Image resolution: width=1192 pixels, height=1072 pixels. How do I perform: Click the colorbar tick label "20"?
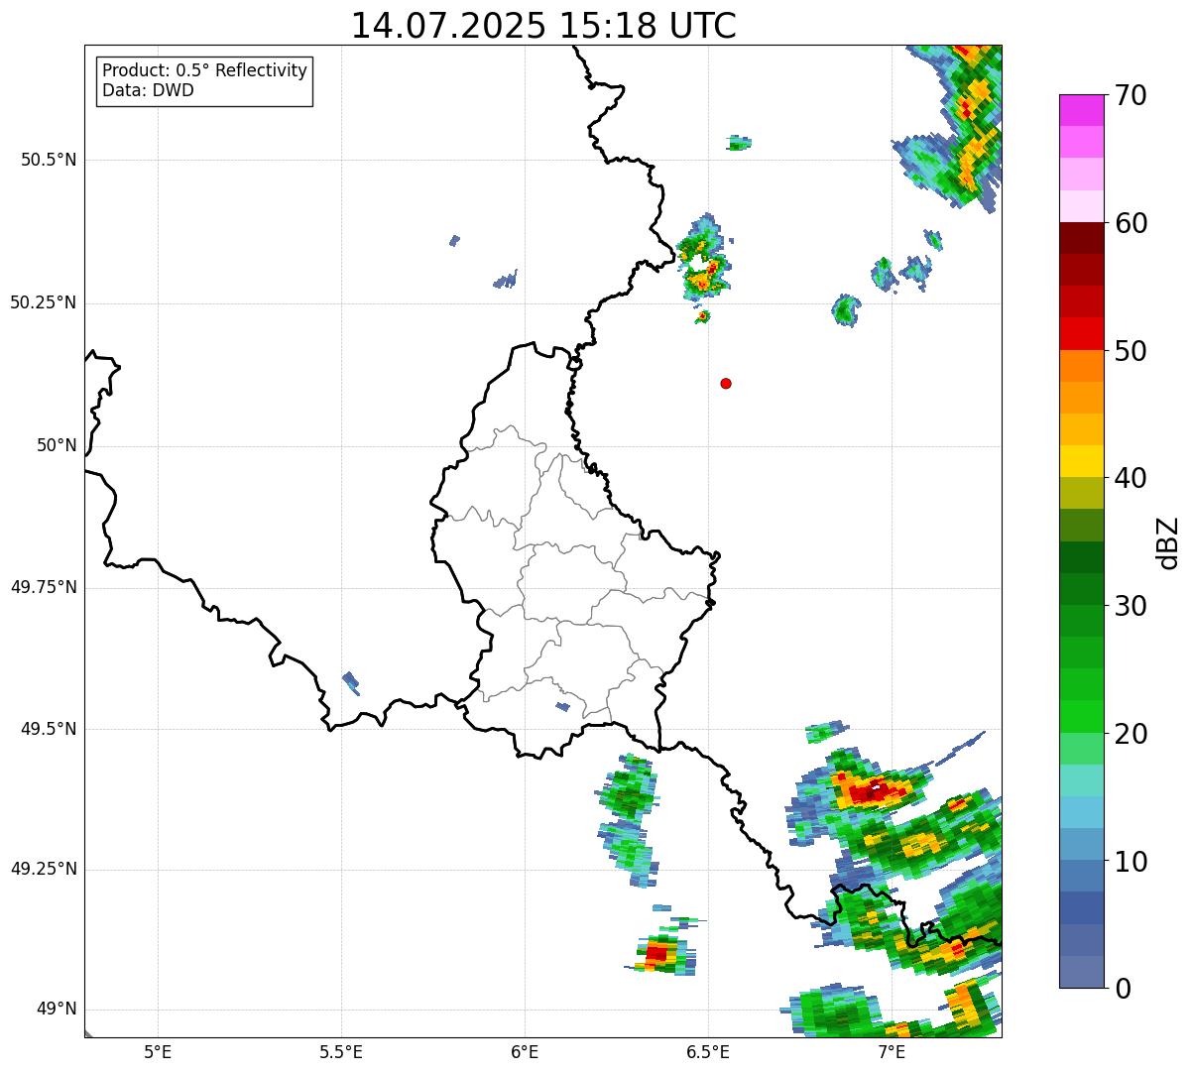[x=1131, y=734]
